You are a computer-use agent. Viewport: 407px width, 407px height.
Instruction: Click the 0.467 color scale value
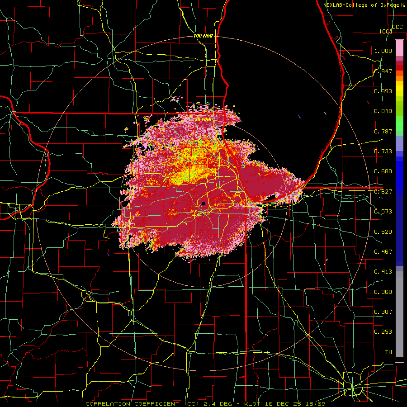coord(383,252)
